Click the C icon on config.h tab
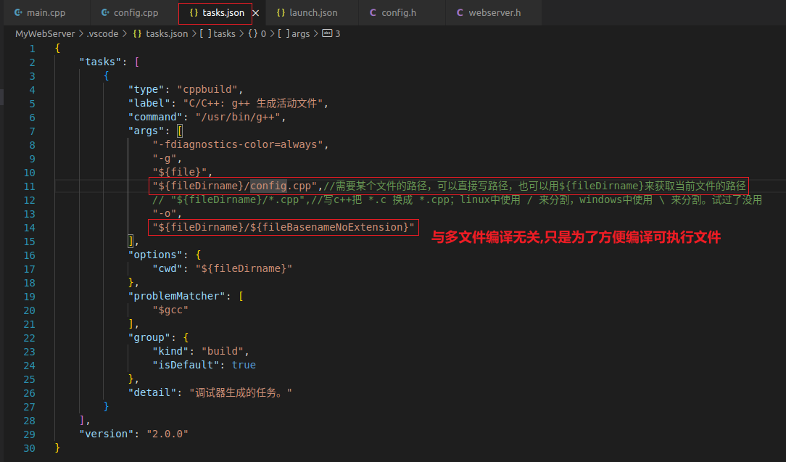 click(x=373, y=13)
